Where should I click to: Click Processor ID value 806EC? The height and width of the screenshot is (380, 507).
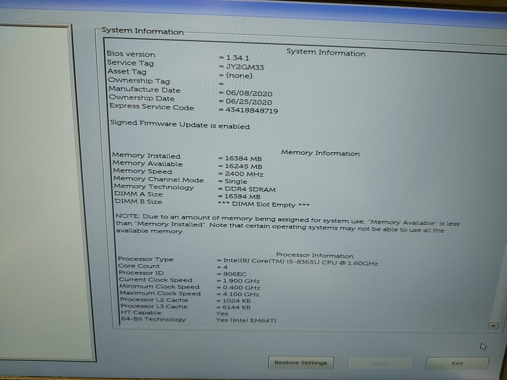pyautogui.click(x=234, y=274)
